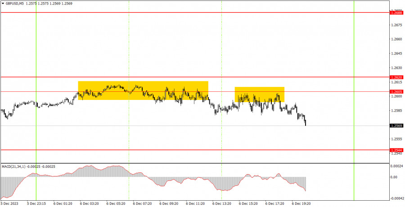Select the GBPUSD,M5 chart title text
The image size is (405, 207).
[14, 4]
